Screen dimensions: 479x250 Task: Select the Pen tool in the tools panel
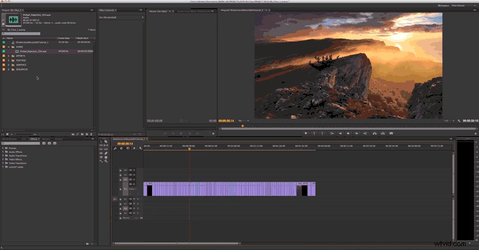[106, 153]
